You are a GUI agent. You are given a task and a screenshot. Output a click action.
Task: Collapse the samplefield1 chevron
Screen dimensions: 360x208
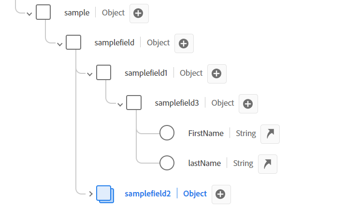pyautogui.click(x=89, y=74)
